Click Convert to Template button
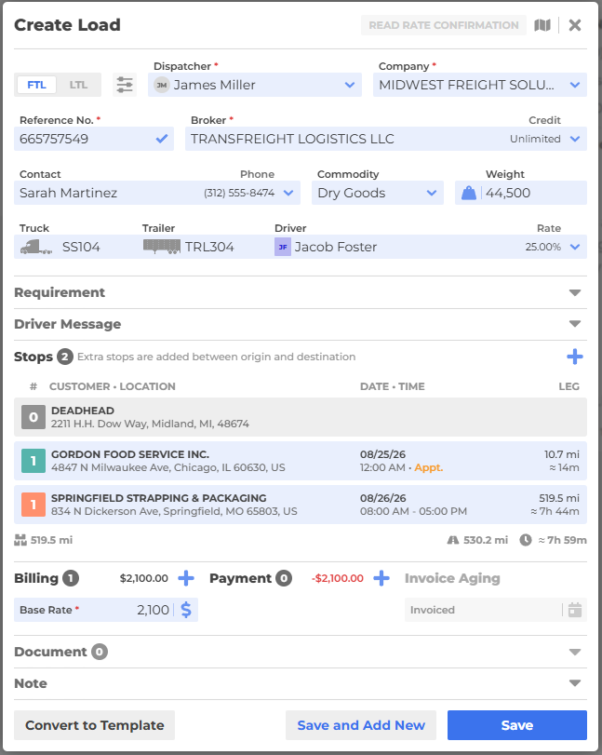The image size is (602, 755). point(94,725)
